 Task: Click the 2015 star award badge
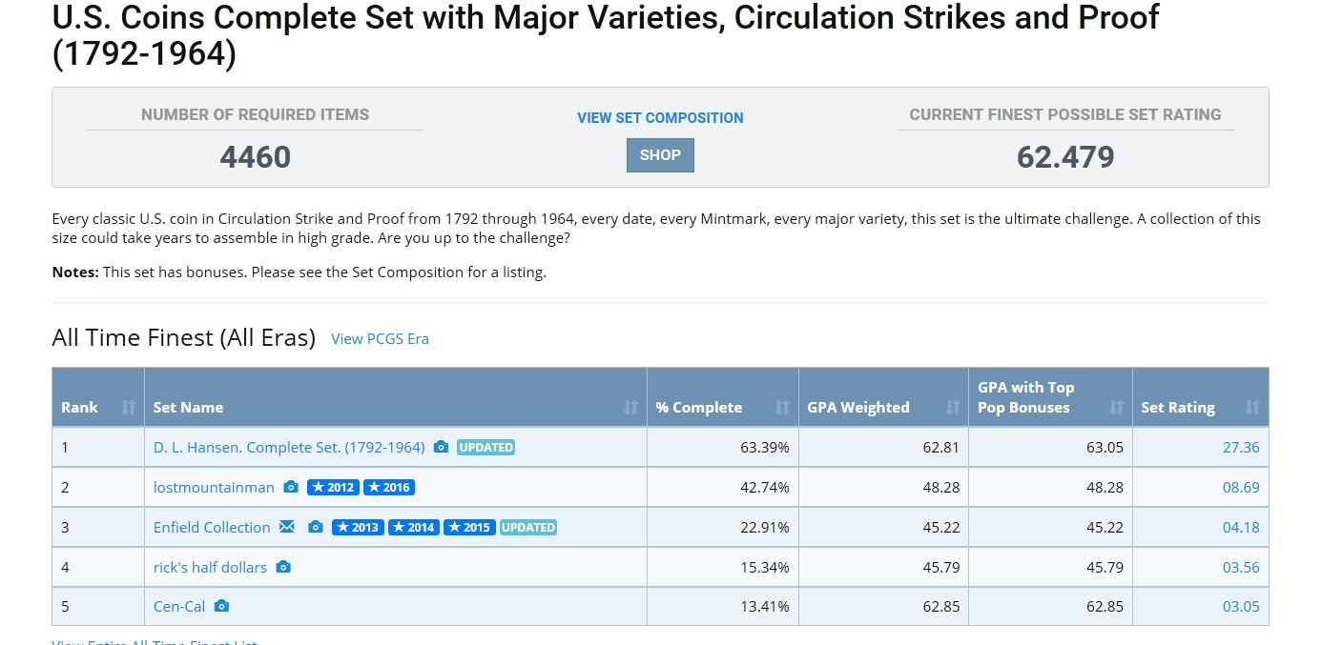[x=469, y=527]
